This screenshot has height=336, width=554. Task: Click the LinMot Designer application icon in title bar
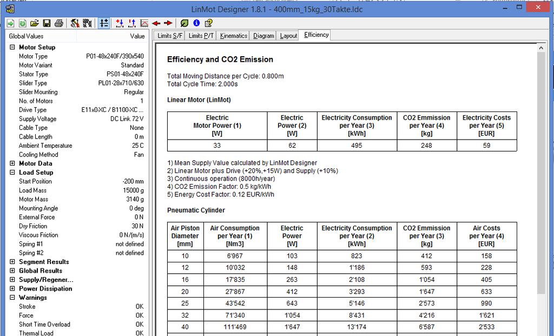(x=10, y=9)
